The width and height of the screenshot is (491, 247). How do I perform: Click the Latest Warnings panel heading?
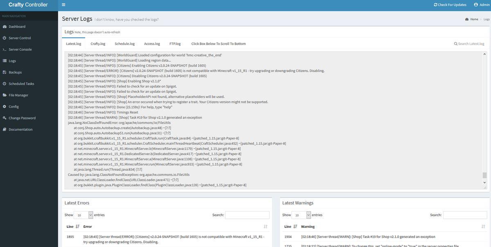click(298, 203)
